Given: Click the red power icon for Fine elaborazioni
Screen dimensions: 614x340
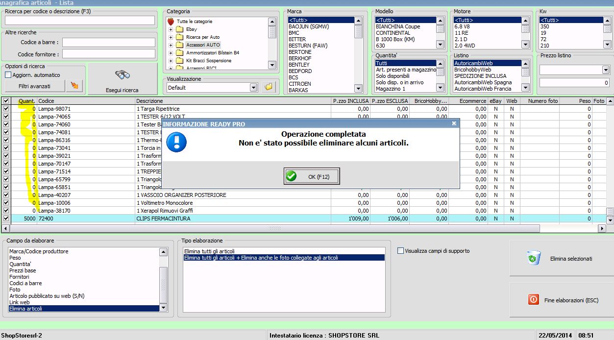Looking at the screenshot, I should click(x=534, y=300).
